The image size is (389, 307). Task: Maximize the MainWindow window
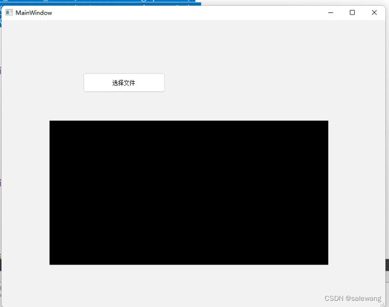[x=352, y=12]
